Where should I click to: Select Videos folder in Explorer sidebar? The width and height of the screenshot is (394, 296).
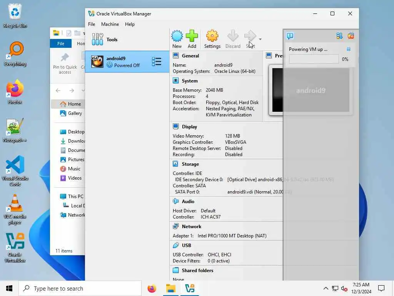(x=71, y=178)
